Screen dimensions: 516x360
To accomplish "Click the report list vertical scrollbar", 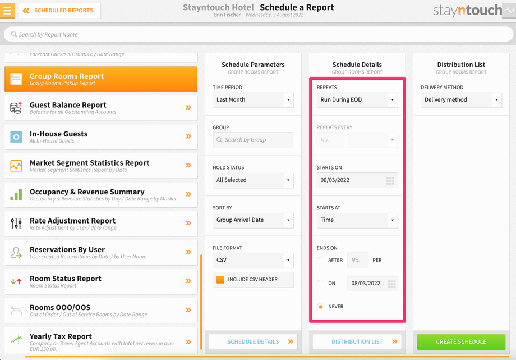I will tap(201, 302).
